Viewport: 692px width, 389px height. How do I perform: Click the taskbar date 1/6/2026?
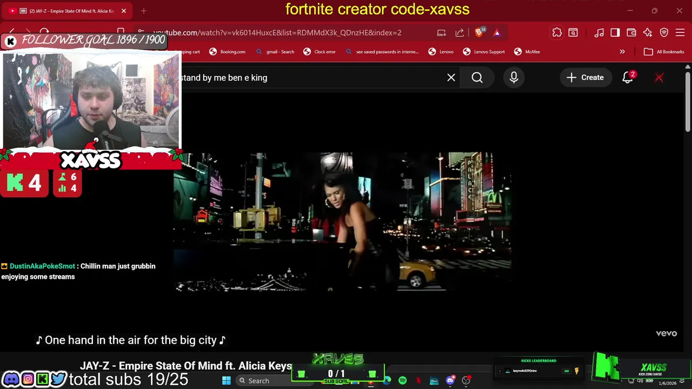(668, 383)
